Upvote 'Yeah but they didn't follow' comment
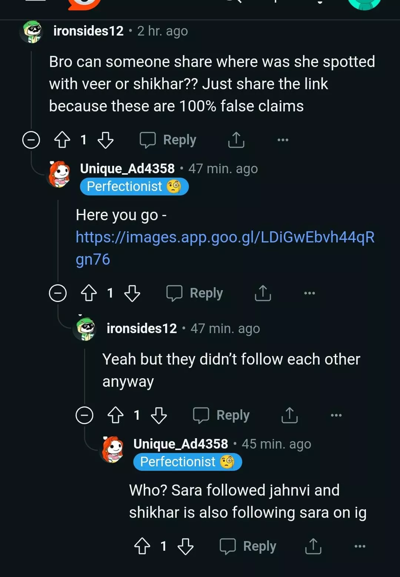Image resolution: width=400 pixels, height=577 pixels. tap(116, 415)
